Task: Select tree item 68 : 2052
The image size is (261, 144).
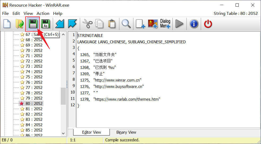Action: 34,40
